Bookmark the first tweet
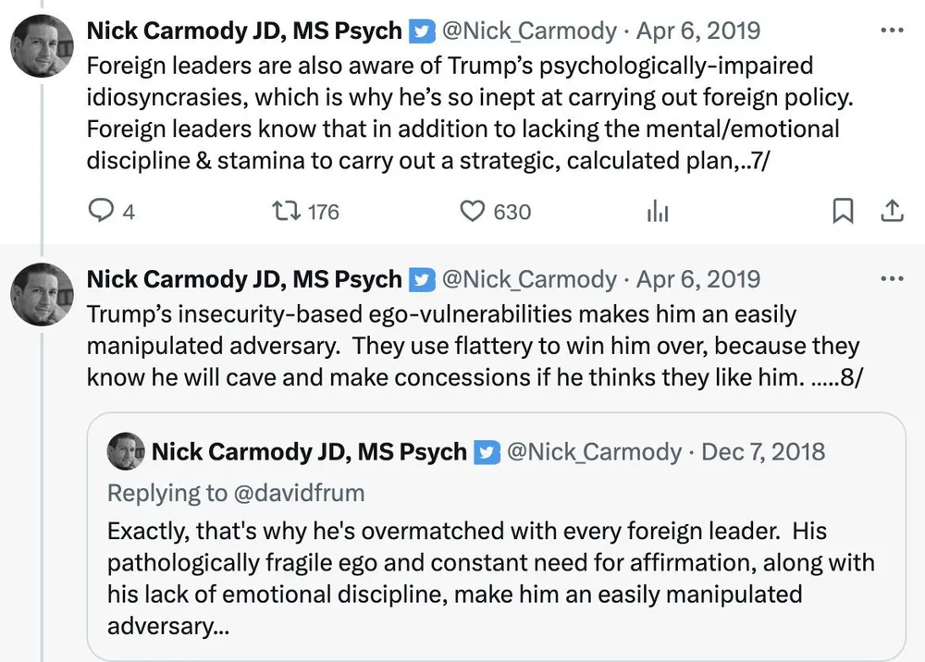The height and width of the screenshot is (662, 925). tap(843, 212)
